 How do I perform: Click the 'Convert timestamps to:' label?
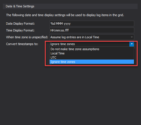(22, 44)
